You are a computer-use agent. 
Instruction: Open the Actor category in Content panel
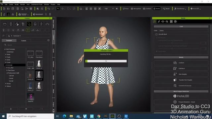pos(11,24)
